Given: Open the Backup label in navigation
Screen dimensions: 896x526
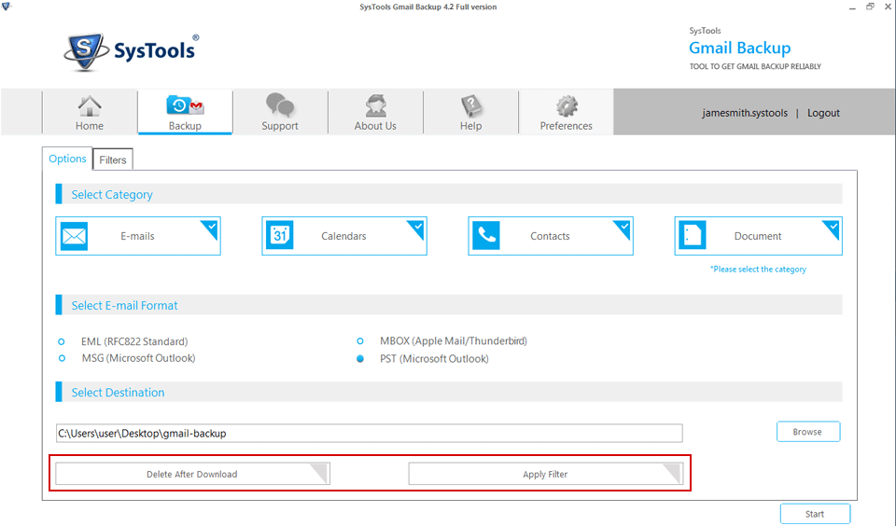Looking at the screenshot, I should point(185,126).
